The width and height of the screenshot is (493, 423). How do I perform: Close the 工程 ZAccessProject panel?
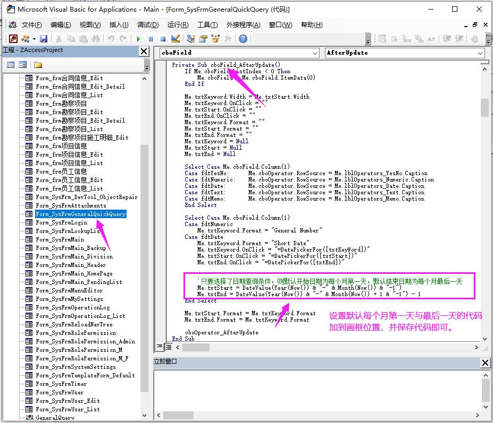(144, 51)
